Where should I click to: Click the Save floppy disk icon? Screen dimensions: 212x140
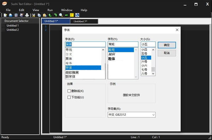pyautogui.click(x=16, y=15)
